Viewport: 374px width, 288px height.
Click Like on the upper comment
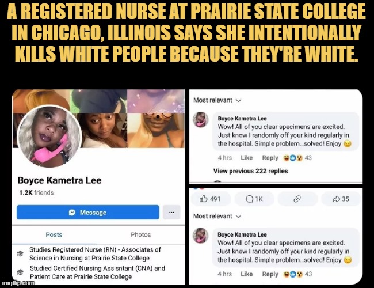pyautogui.click(x=247, y=158)
